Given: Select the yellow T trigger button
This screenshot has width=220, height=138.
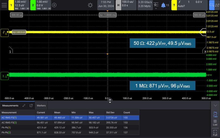Looking at the screenshot, I should point(174,5).
